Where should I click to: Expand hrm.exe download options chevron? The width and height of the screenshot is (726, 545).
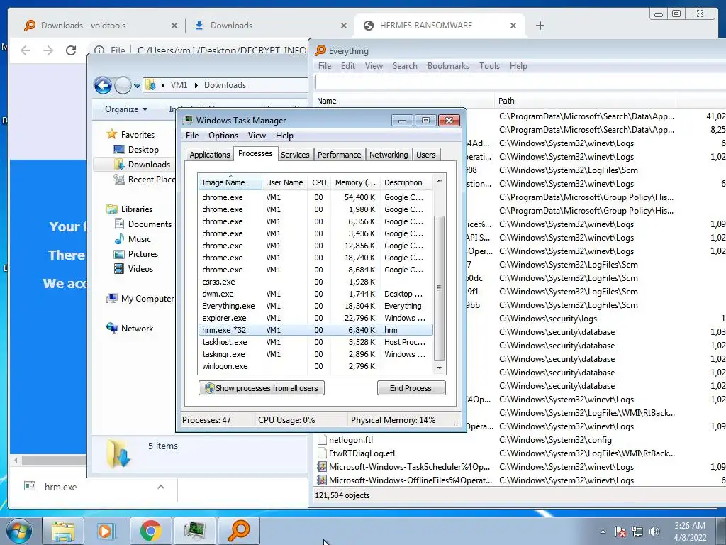tap(161, 487)
